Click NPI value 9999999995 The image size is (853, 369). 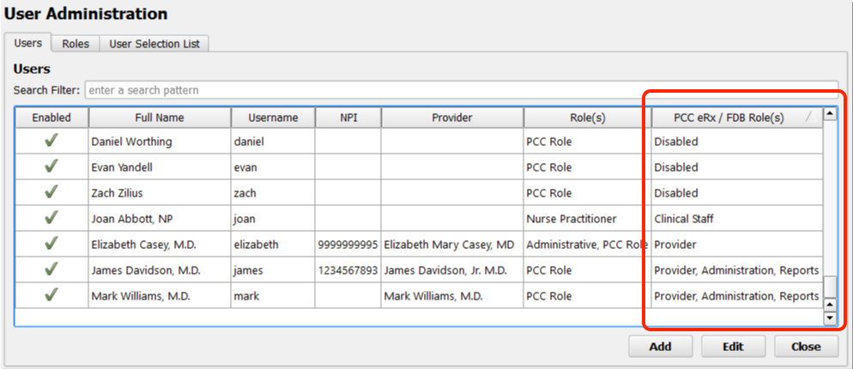click(348, 245)
